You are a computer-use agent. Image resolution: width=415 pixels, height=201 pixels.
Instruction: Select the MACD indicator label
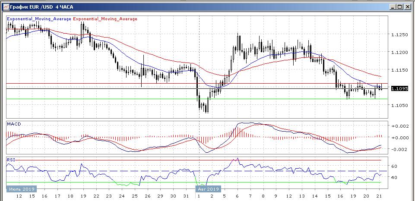[13, 124]
